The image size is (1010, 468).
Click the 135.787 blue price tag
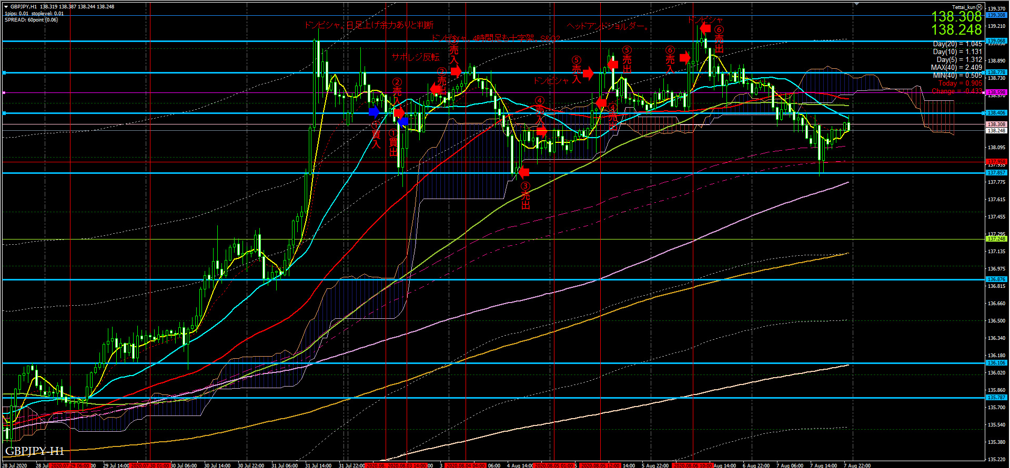tap(996, 398)
